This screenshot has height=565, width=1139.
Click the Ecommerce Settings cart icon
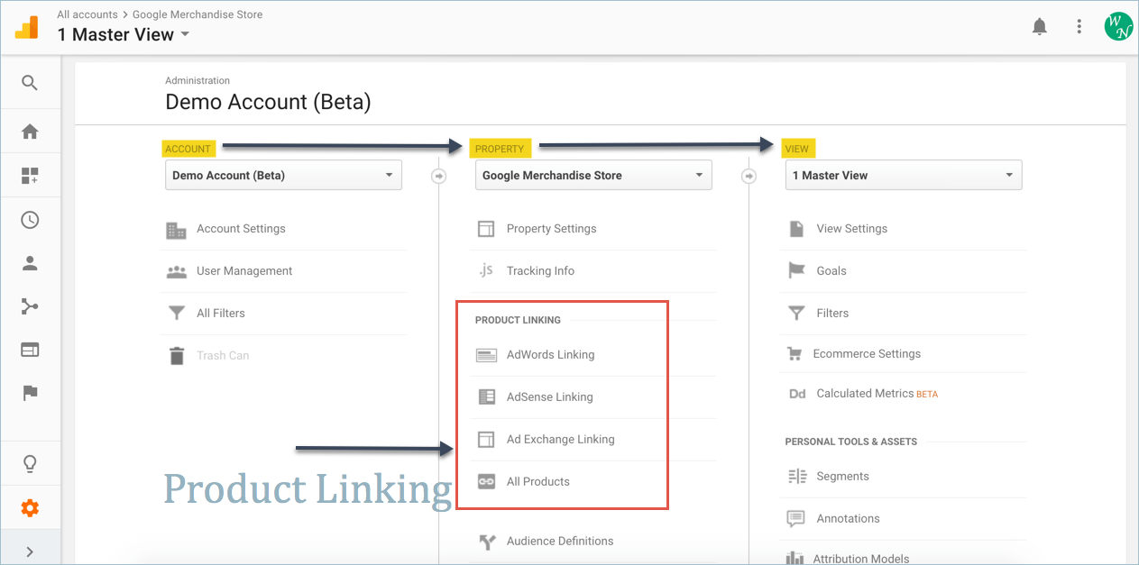click(x=794, y=354)
